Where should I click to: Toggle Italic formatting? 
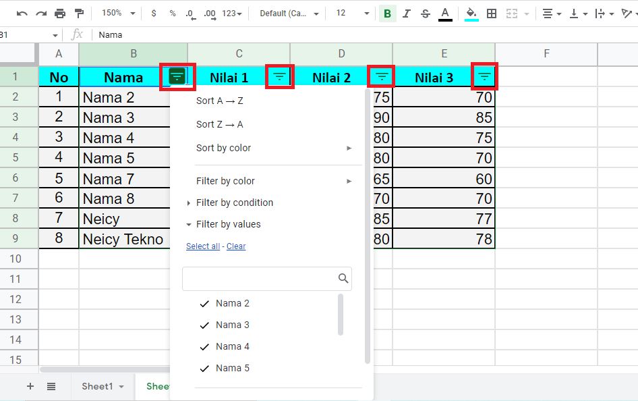[406, 14]
